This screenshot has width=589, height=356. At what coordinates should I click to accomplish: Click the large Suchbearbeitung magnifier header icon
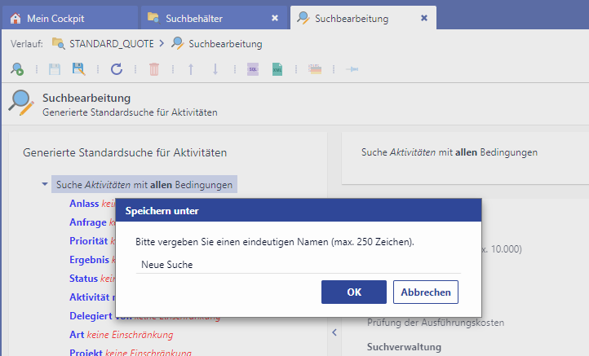pos(21,103)
